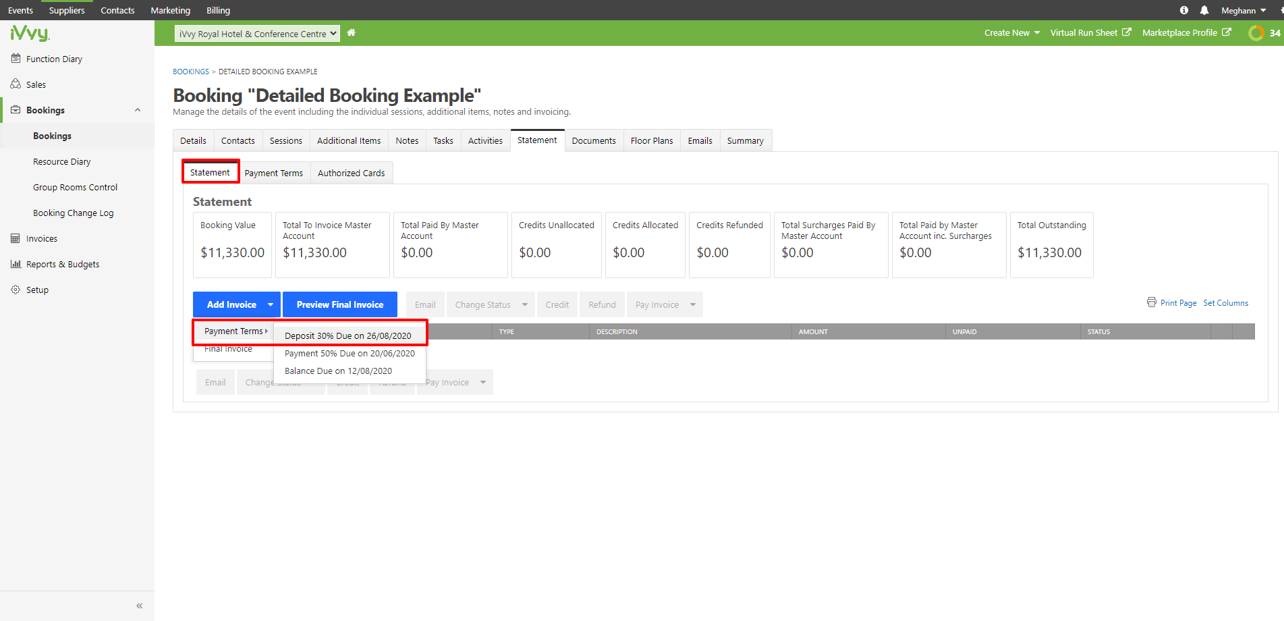Open the iVvy logo home
Viewport: 1284px width, 621px height.
pos(30,33)
